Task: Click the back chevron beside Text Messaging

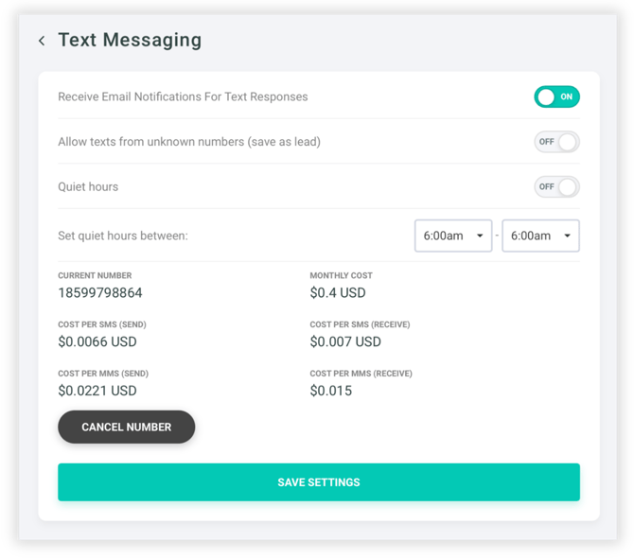Action: tap(42, 41)
